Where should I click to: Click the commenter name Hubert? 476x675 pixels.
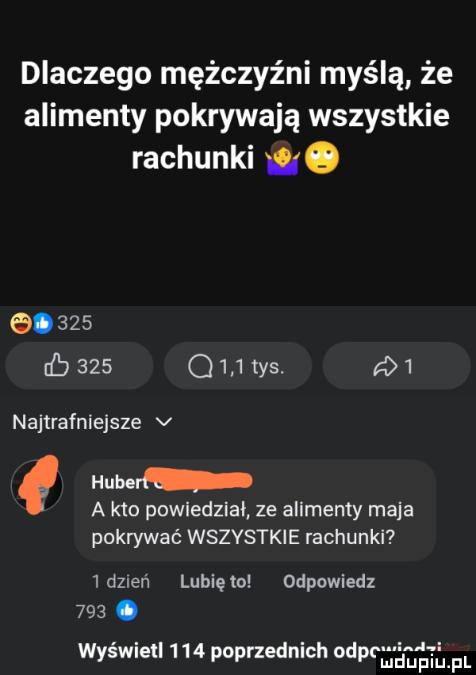[x=119, y=482]
